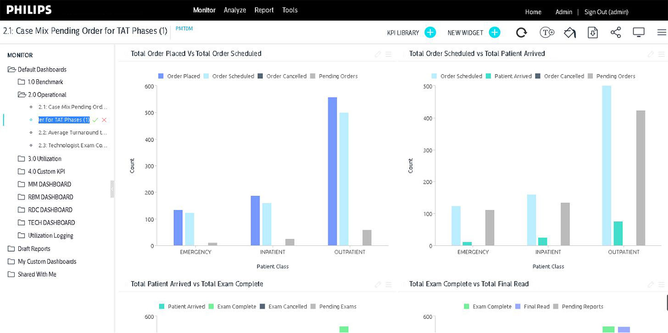Open presentation display mode

coord(639,32)
